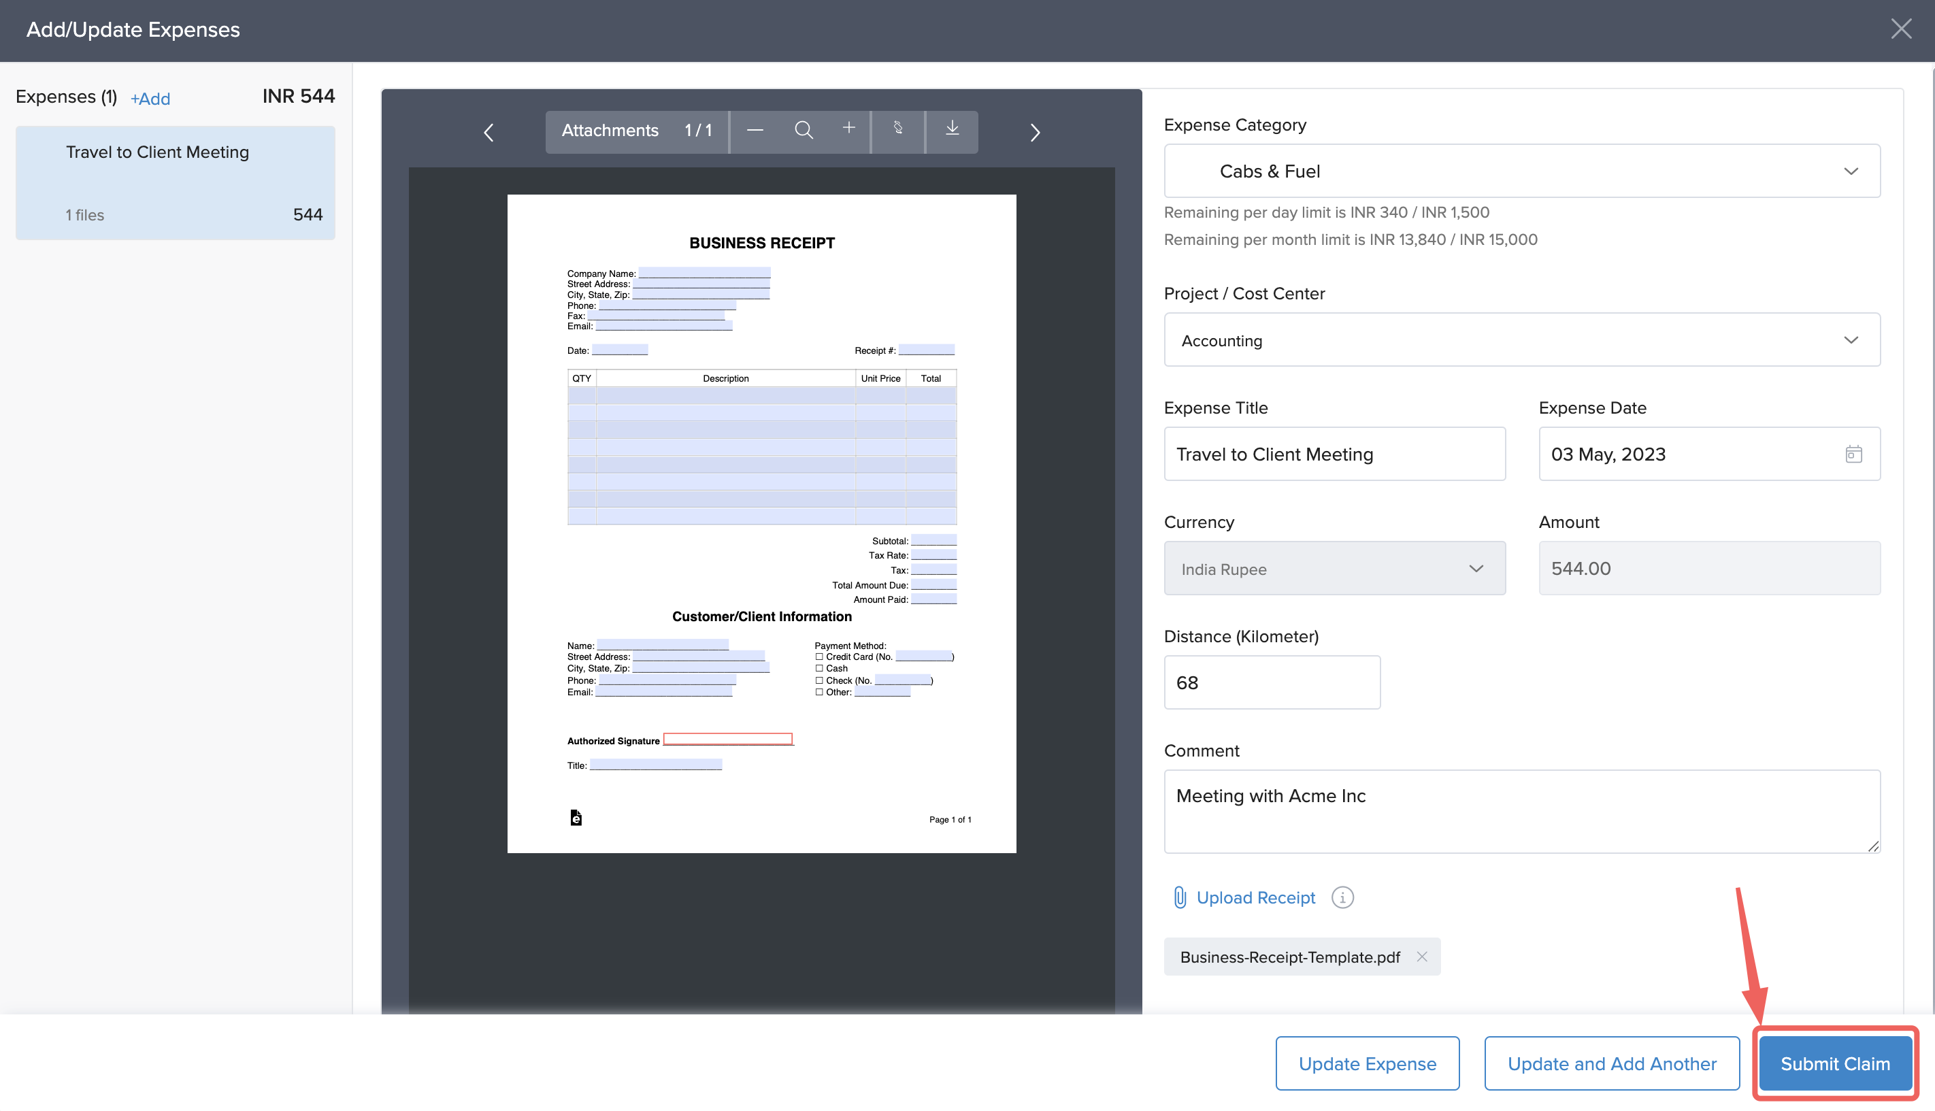Zoom out the receipt preview
Screen dimensions: 1935x1111
pos(755,131)
